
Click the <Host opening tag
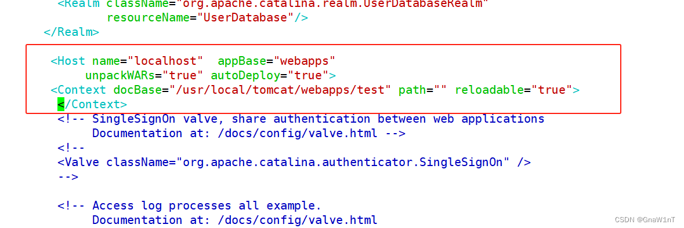[68, 61]
